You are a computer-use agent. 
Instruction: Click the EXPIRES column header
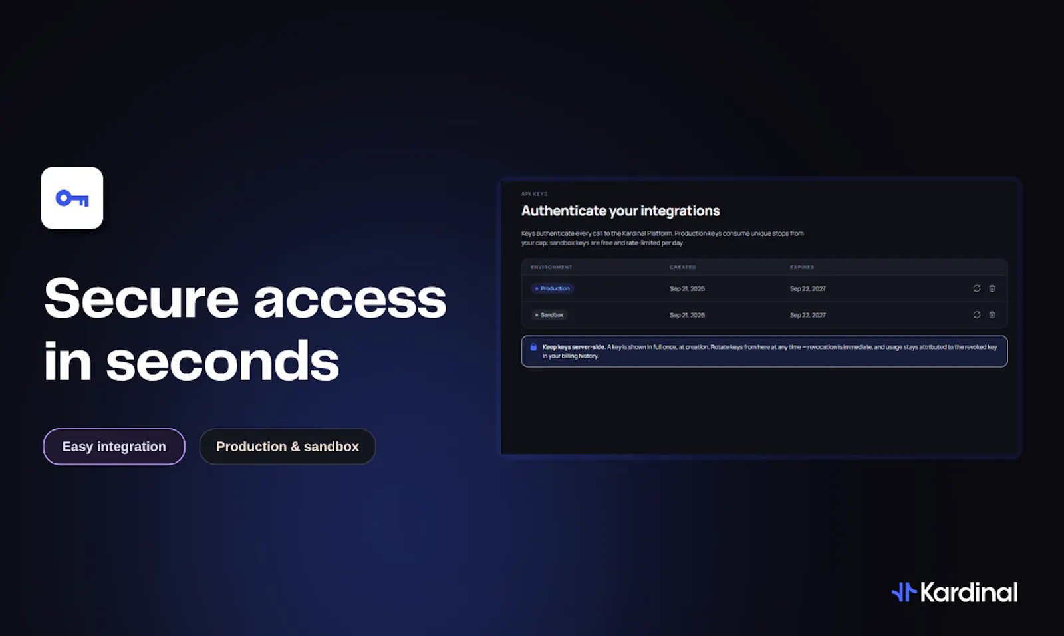[802, 267]
